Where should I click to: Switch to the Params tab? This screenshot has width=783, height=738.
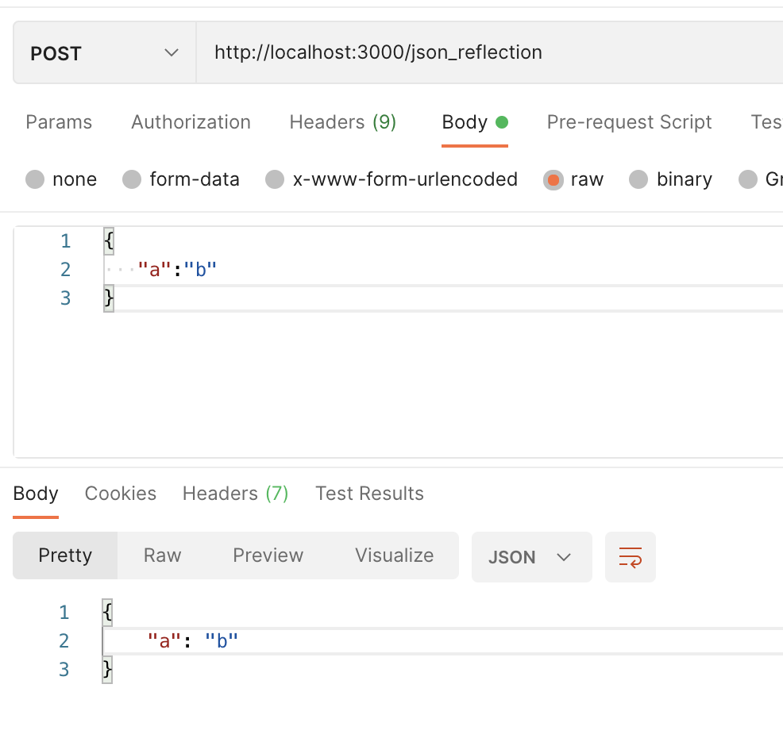click(59, 122)
